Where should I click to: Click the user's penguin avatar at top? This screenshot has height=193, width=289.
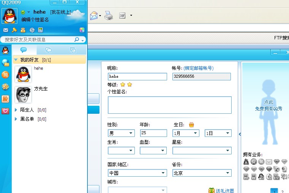click(x=9, y=16)
